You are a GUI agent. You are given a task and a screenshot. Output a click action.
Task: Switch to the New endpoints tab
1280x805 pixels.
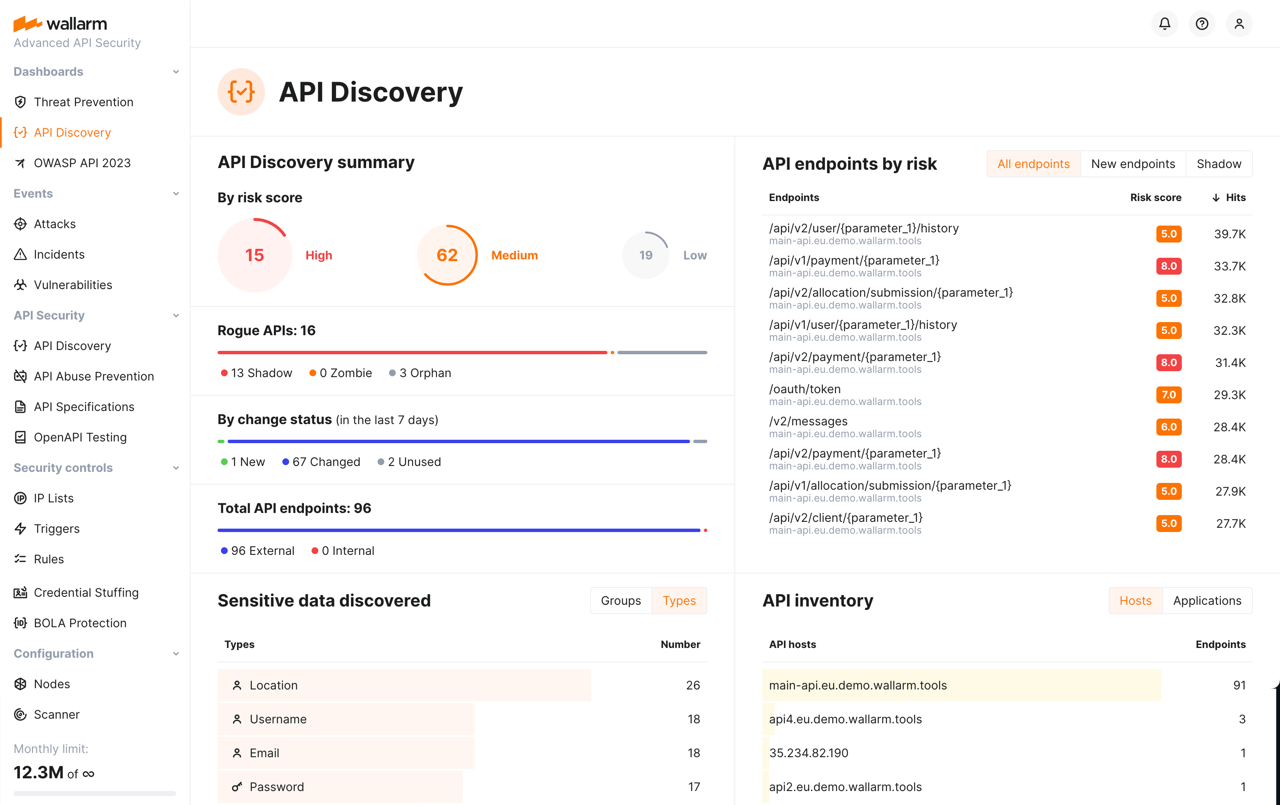(x=1133, y=164)
